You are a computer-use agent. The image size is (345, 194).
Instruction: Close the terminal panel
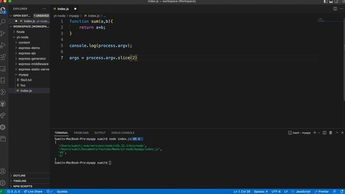coord(342,133)
